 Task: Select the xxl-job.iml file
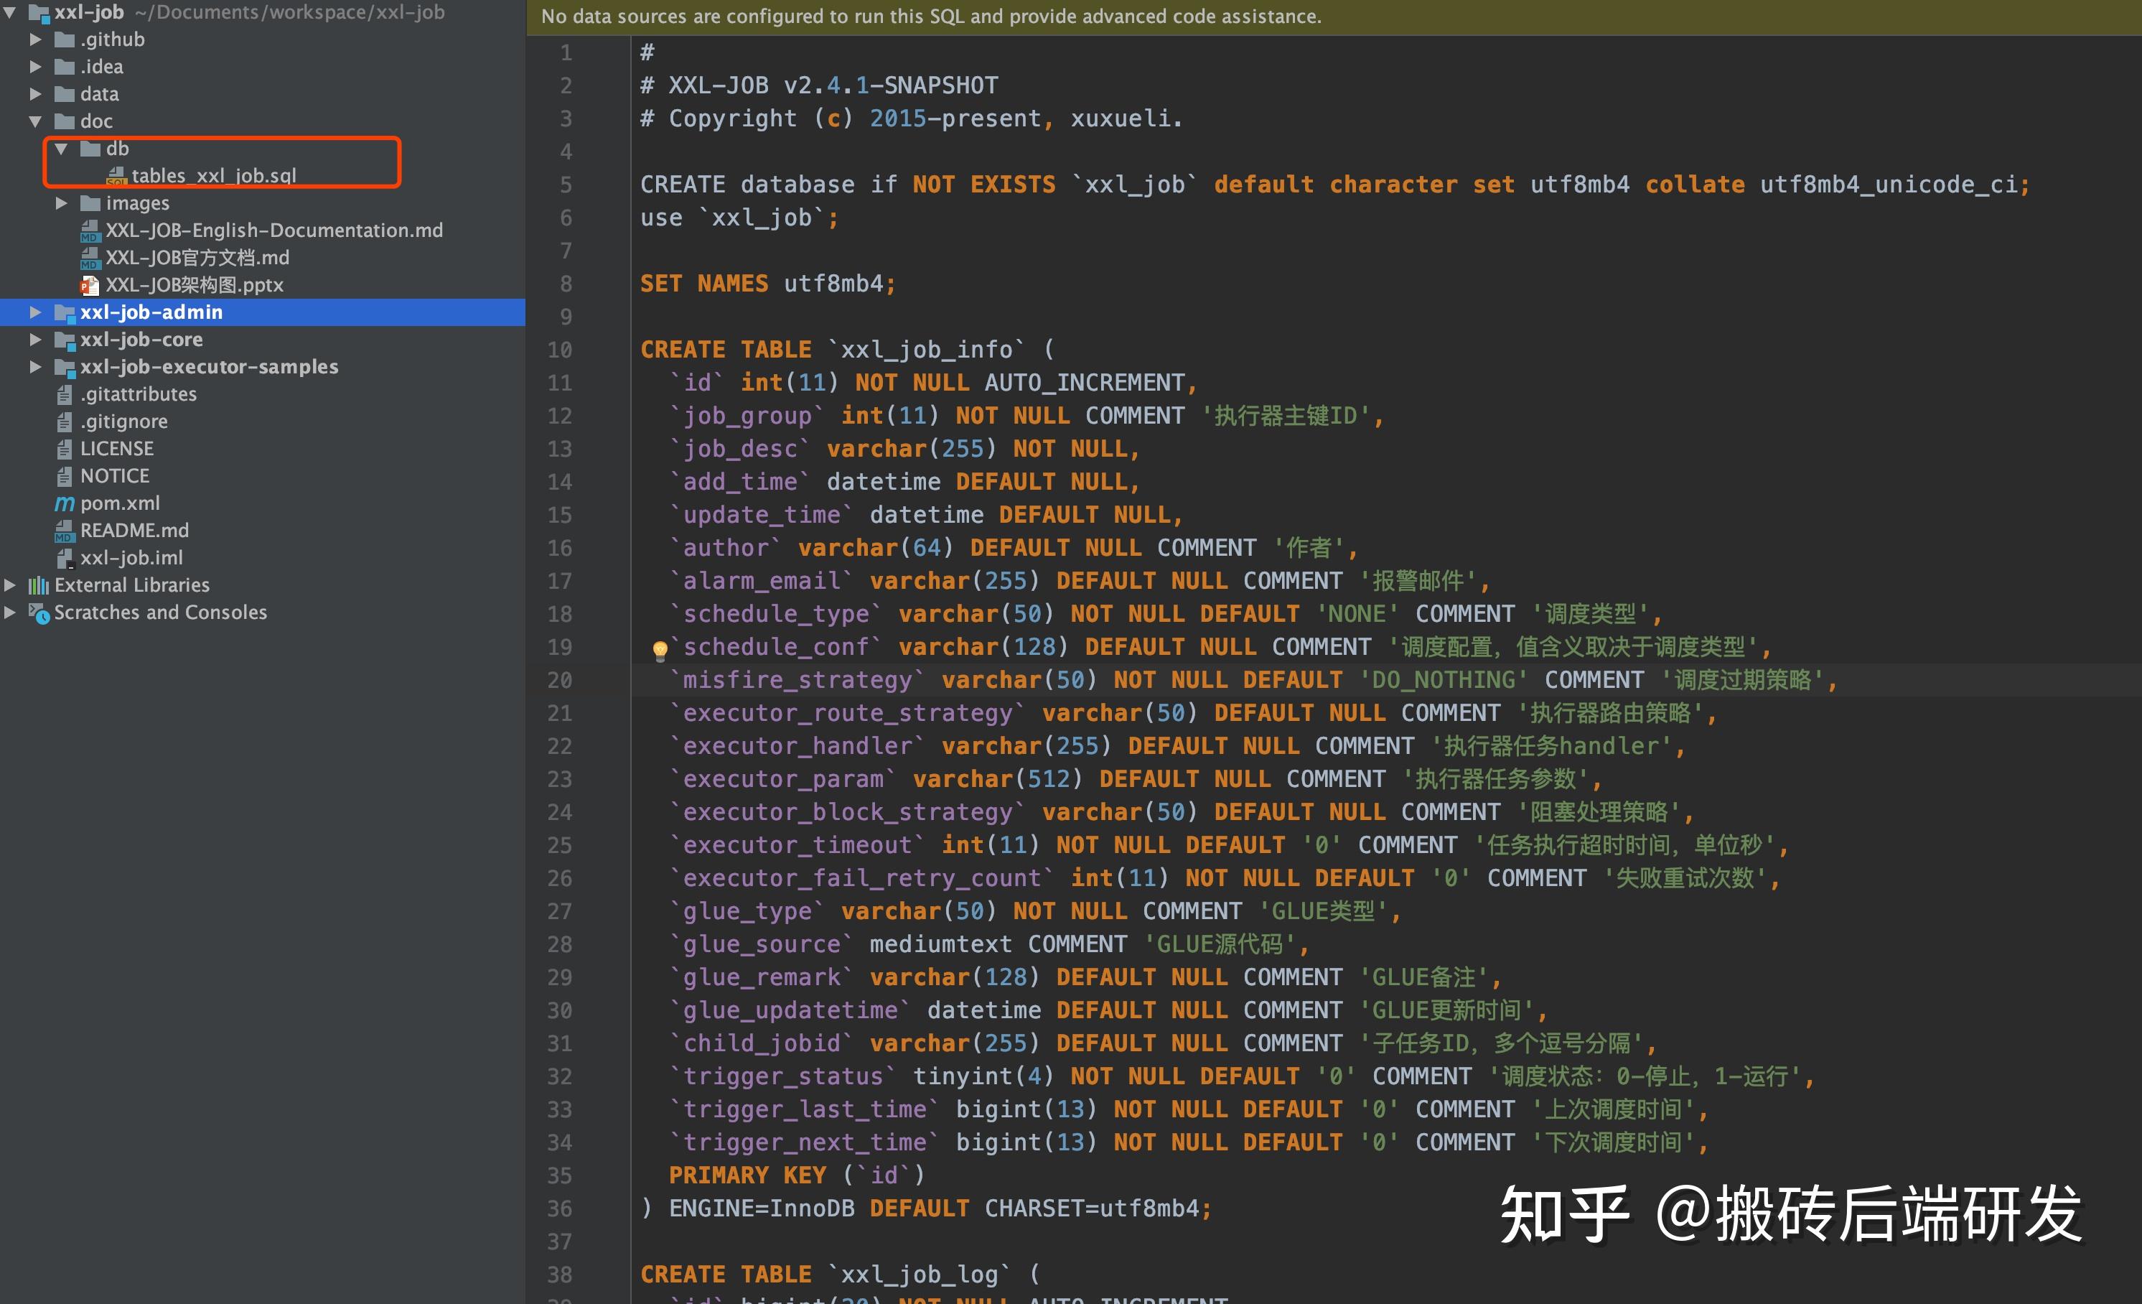(131, 557)
